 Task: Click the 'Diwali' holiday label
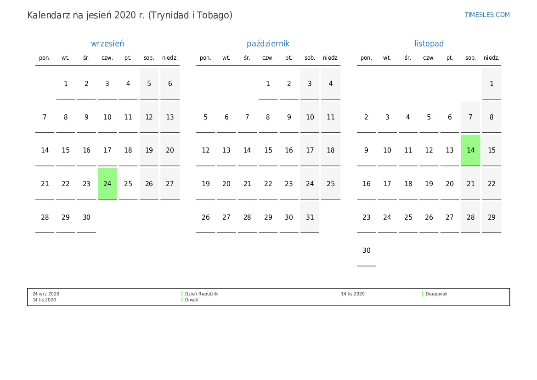tap(192, 300)
